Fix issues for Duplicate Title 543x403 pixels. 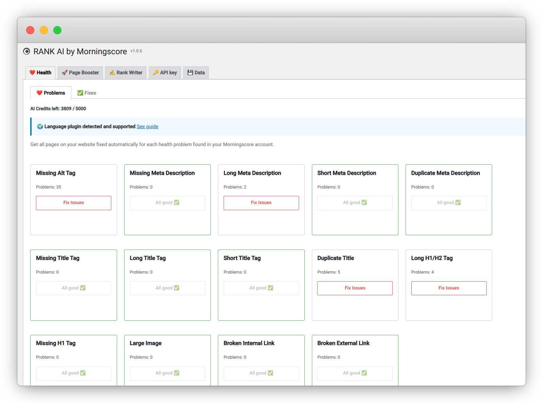click(x=355, y=288)
